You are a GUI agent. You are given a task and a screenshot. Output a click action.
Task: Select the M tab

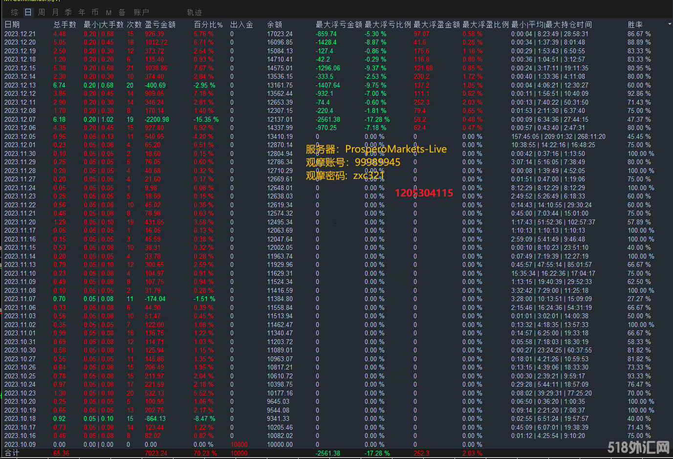pos(109,12)
